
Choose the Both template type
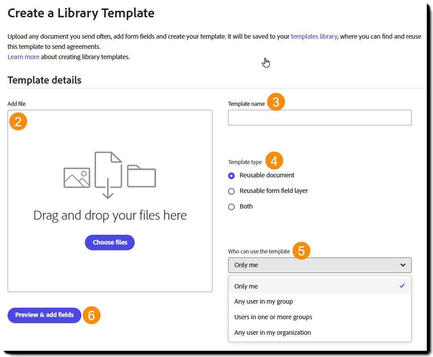click(x=231, y=207)
